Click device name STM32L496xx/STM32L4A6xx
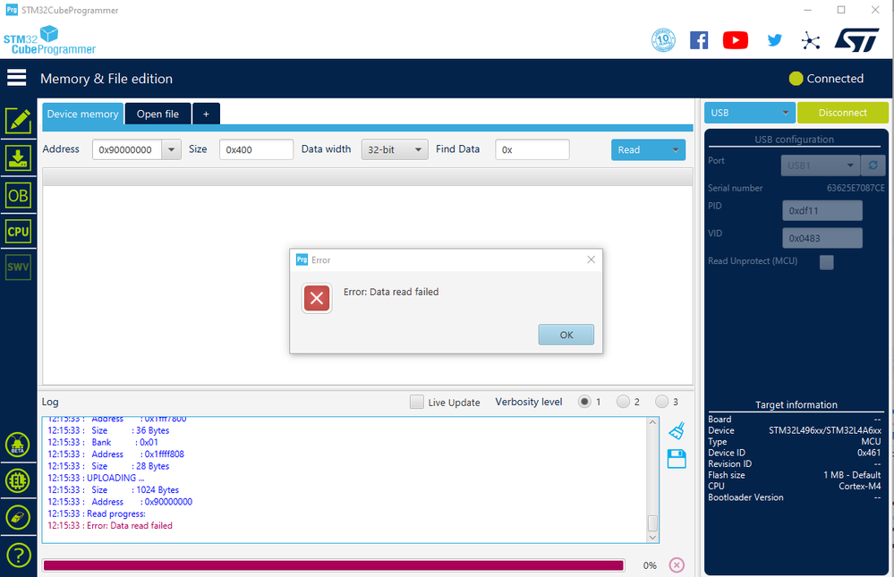This screenshot has width=894, height=577. pos(824,430)
